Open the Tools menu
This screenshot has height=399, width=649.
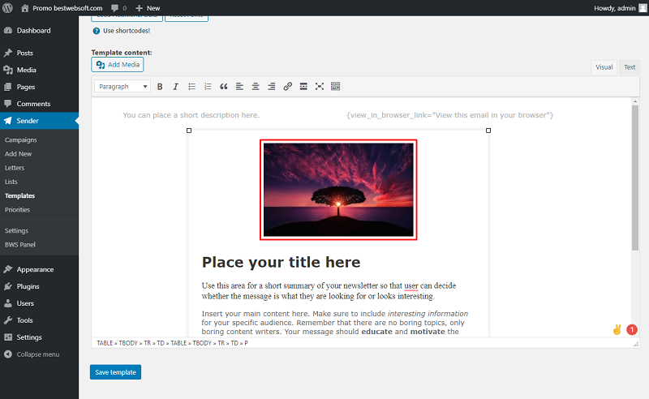(39, 320)
